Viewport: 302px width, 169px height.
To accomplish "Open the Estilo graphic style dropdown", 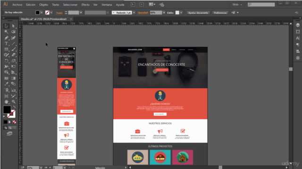I will pyautogui.click(x=181, y=13).
